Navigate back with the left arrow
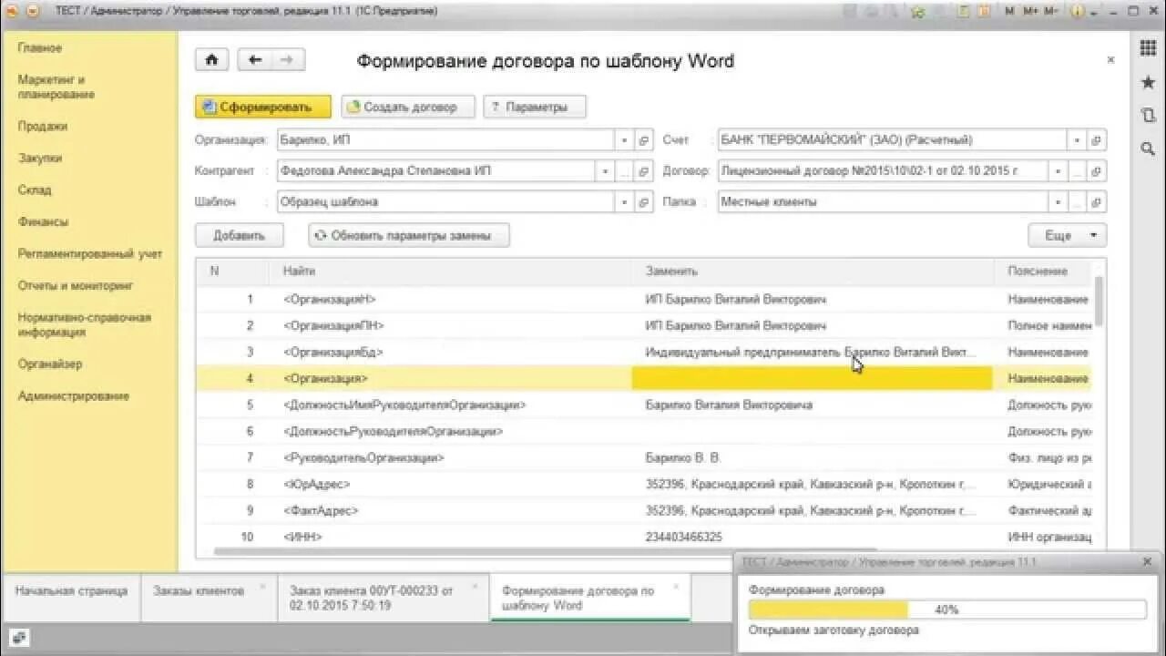Viewport: 1166px width, 656px height. (255, 60)
